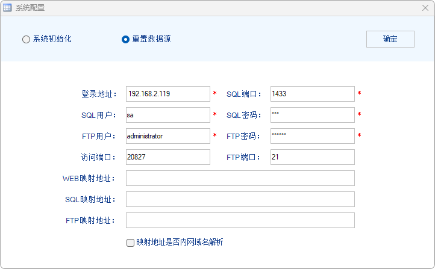Image resolution: width=435 pixels, height=269 pixels.
Task: Click the SQL端口 label
Action: [x=244, y=94]
